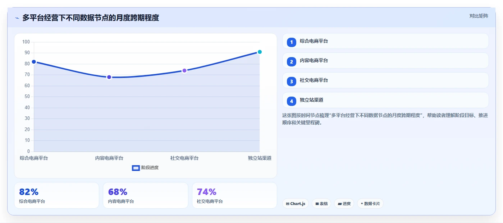Click the number 2 badge

click(x=292, y=62)
